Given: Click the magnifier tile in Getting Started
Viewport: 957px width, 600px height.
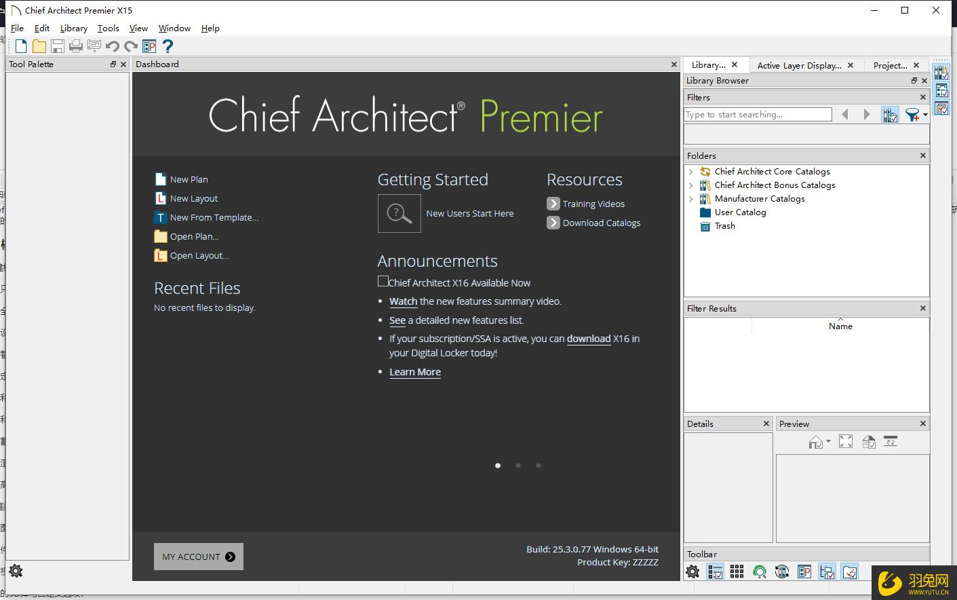Looking at the screenshot, I should [x=399, y=213].
